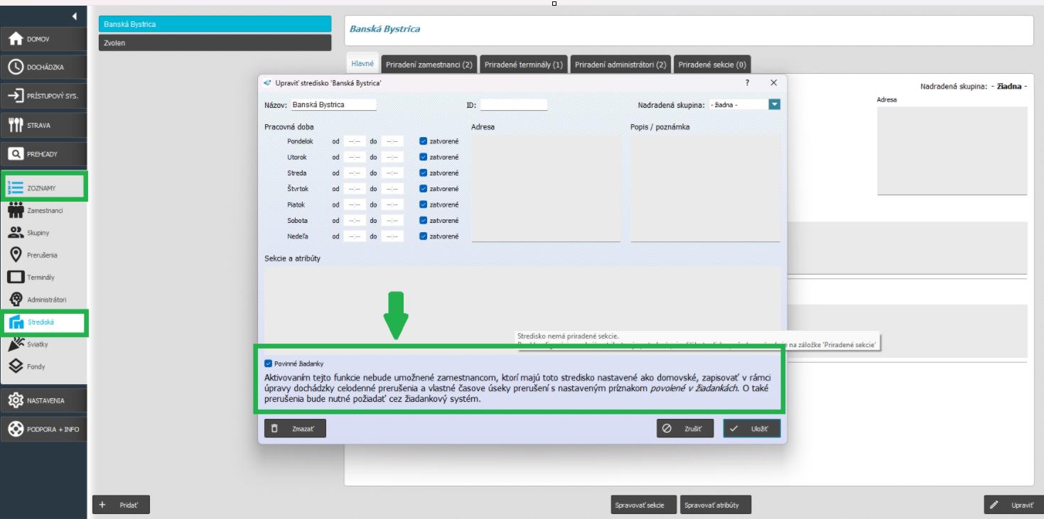Click the Názov input field
This screenshot has width=1044, height=519.
(333, 104)
